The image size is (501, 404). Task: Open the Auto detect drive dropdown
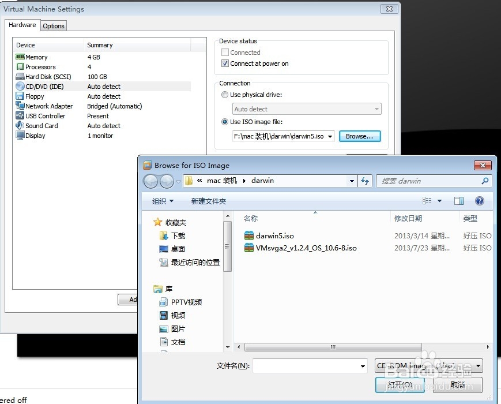click(x=307, y=109)
